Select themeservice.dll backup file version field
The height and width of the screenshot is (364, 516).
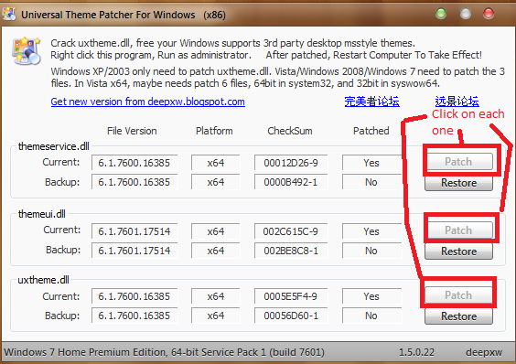pos(134,182)
